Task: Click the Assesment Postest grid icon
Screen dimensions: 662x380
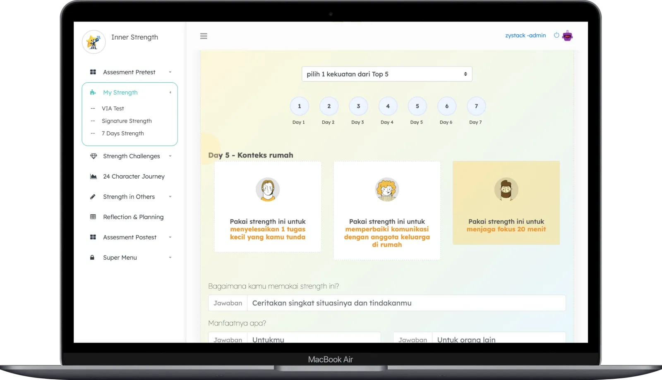Action: coord(93,237)
